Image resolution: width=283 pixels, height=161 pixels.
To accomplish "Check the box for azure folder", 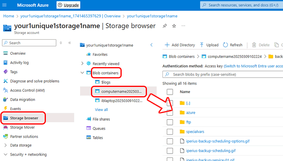I will [169, 113].
